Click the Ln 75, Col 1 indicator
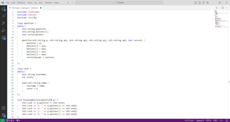 tap(190, 120)
